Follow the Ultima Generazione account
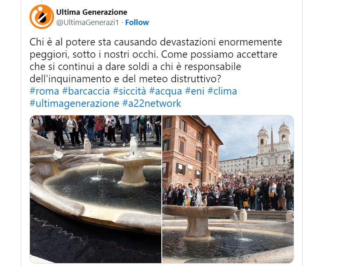Image resolution: width=351 pixels, height=266 pixels. [137, 23]
